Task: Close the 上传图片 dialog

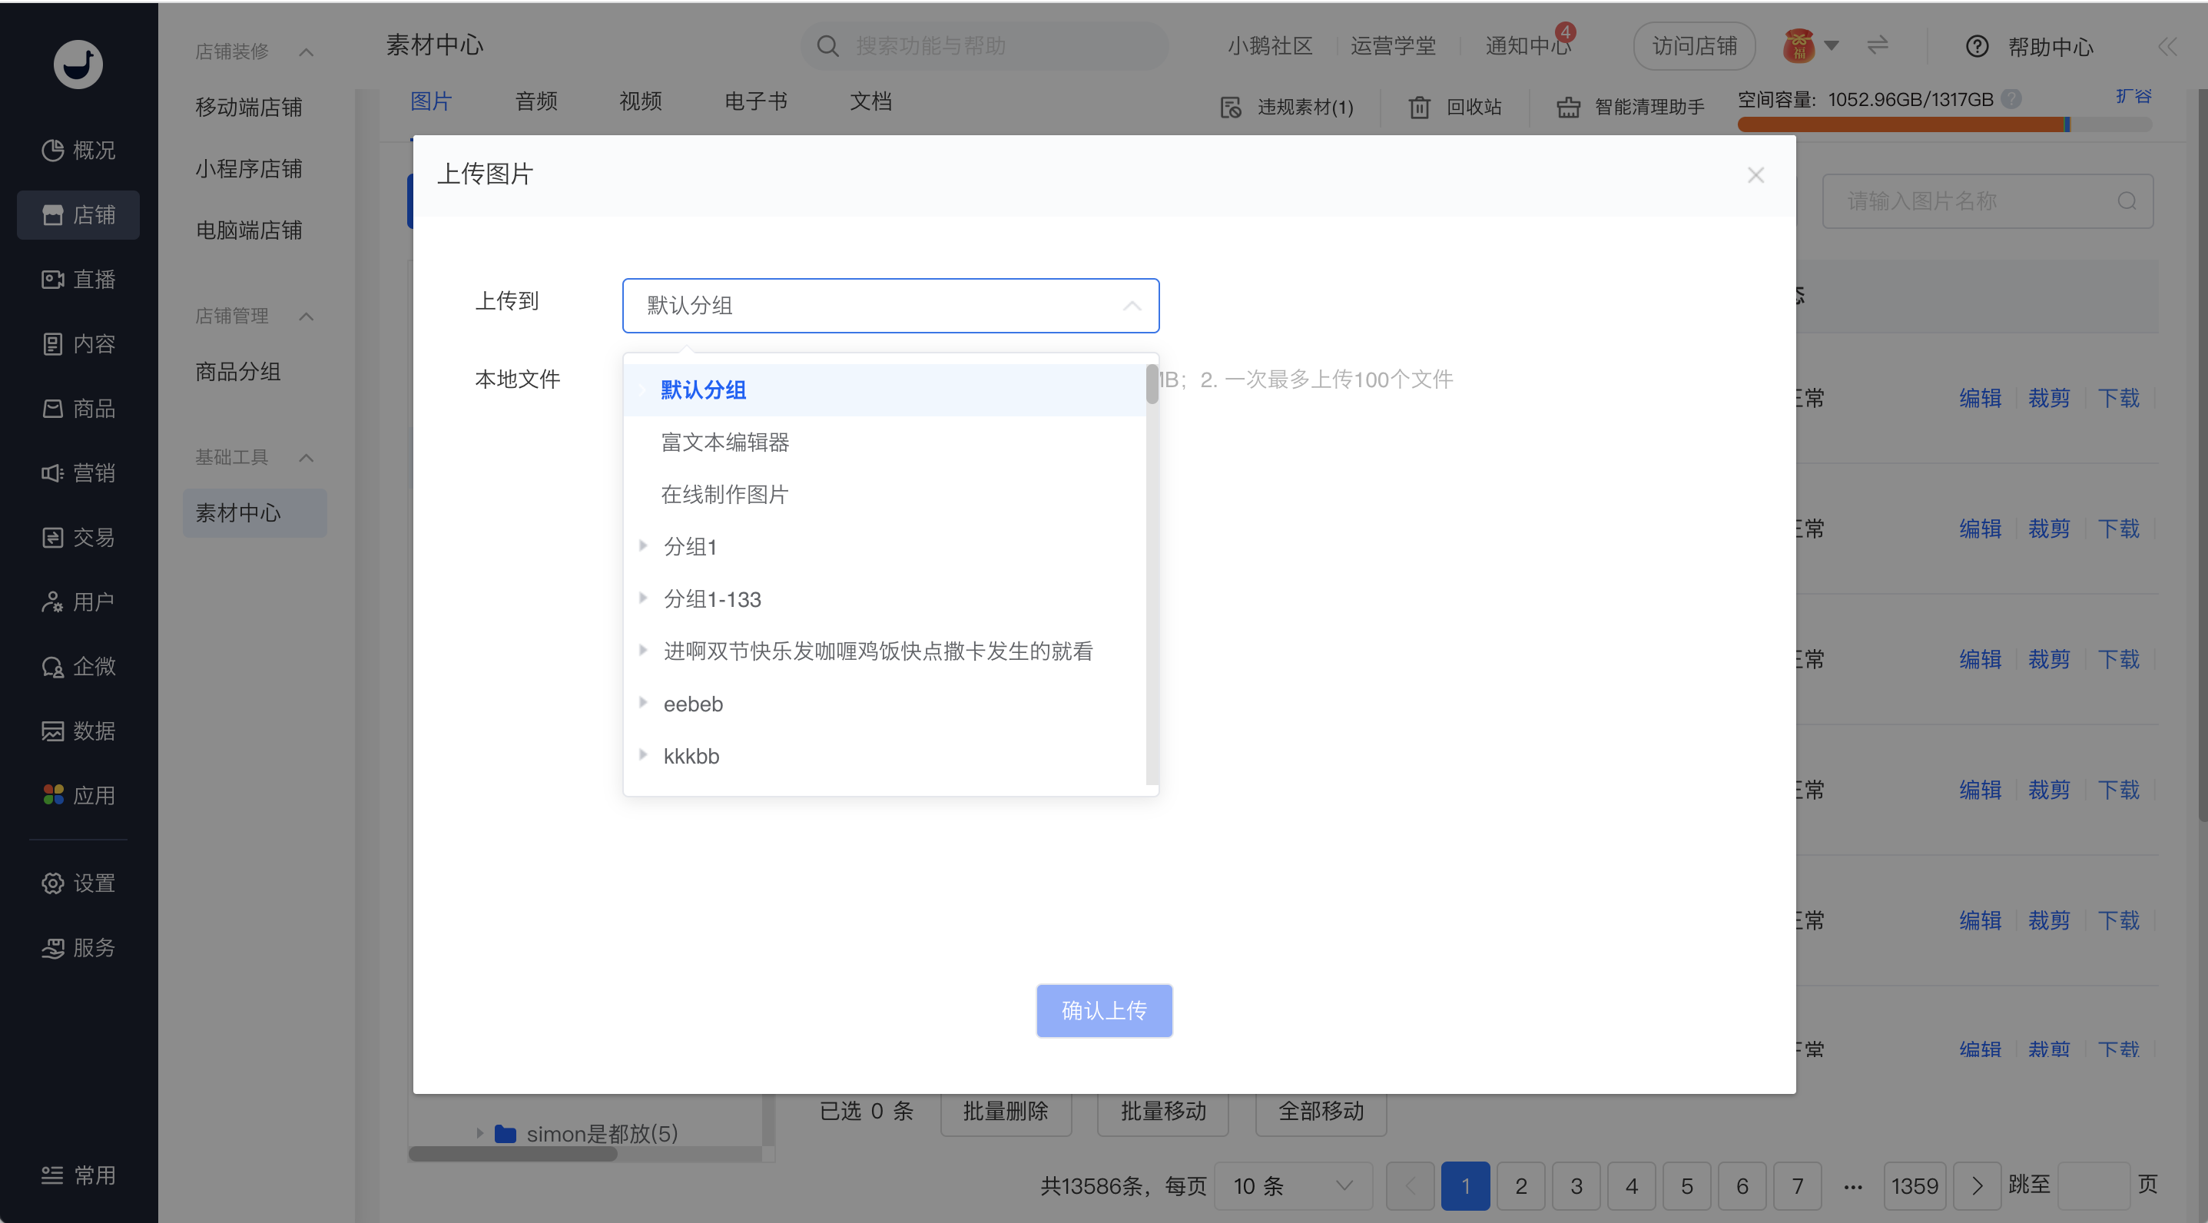Action: 1755,175
